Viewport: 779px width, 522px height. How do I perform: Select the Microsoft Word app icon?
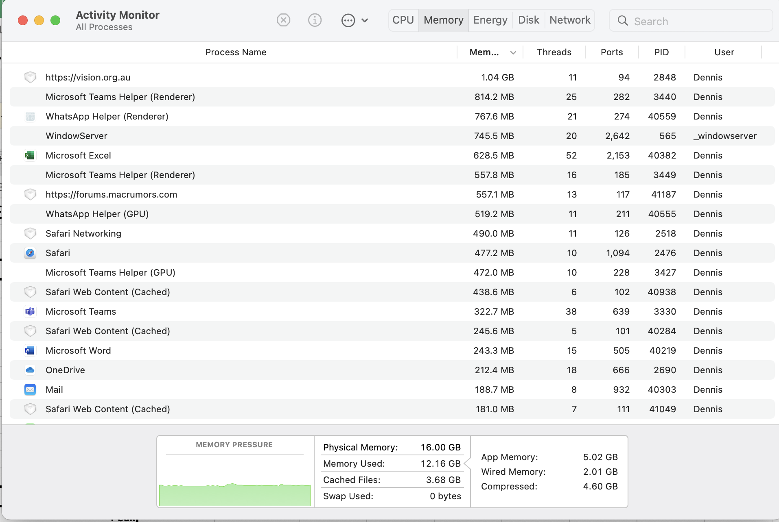click(30, 350)
